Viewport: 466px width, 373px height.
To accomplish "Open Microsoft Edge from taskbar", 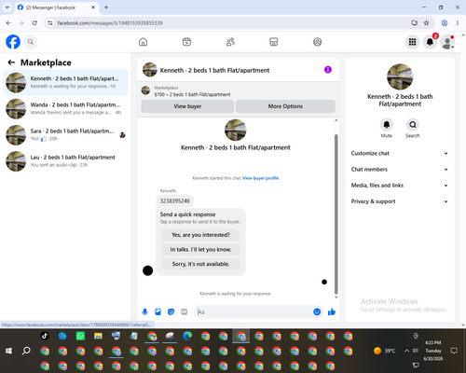I will [187, 336].
